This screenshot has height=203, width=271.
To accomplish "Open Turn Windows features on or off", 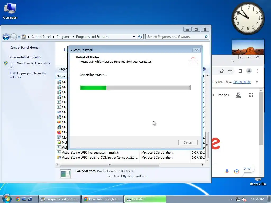I will click(30, 65).
